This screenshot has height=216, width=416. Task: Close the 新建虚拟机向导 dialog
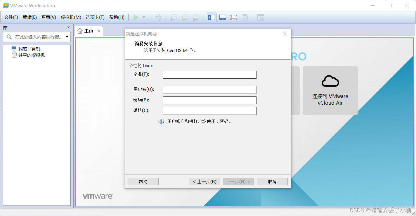click(285, 34)
